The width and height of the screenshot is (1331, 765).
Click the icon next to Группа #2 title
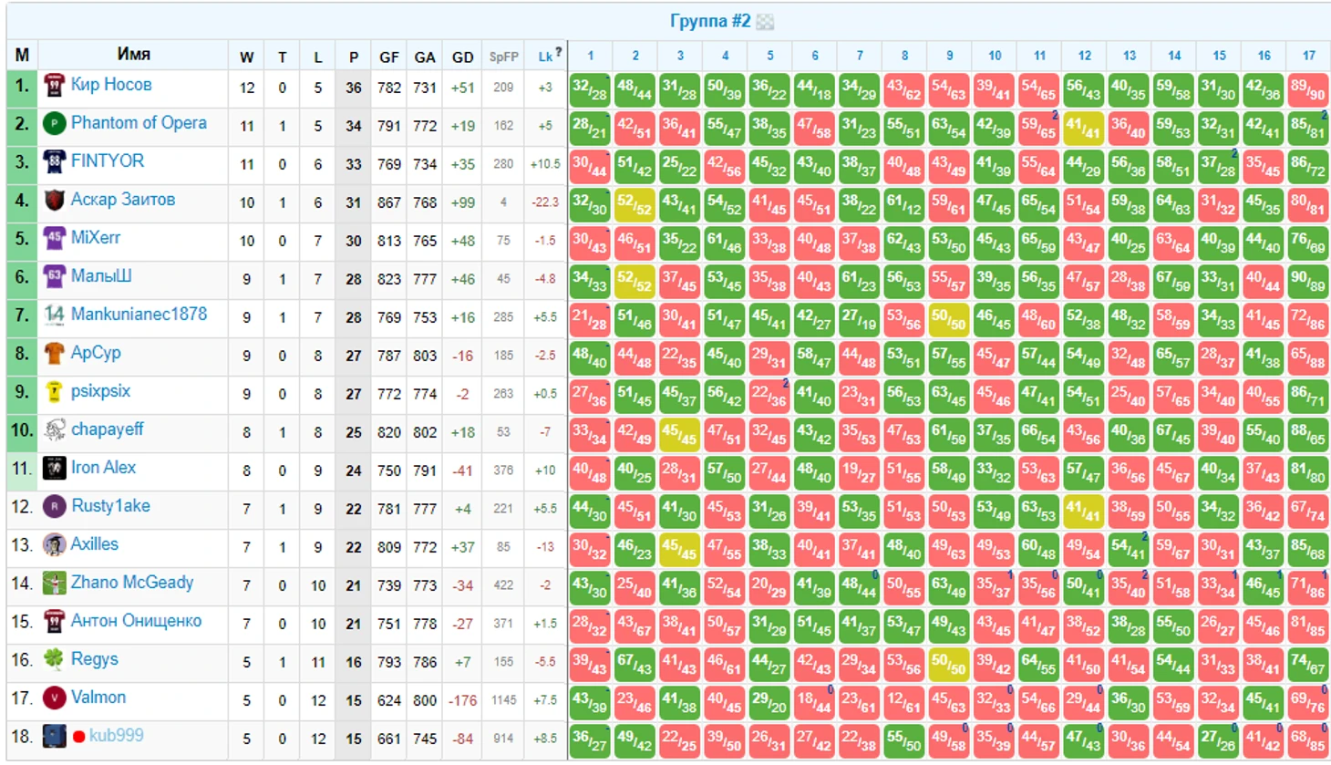coord(765,22)
